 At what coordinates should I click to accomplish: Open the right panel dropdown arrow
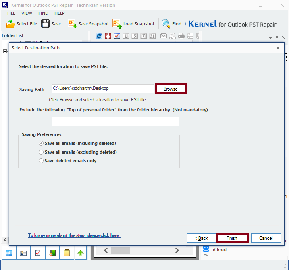click(270, 38)
